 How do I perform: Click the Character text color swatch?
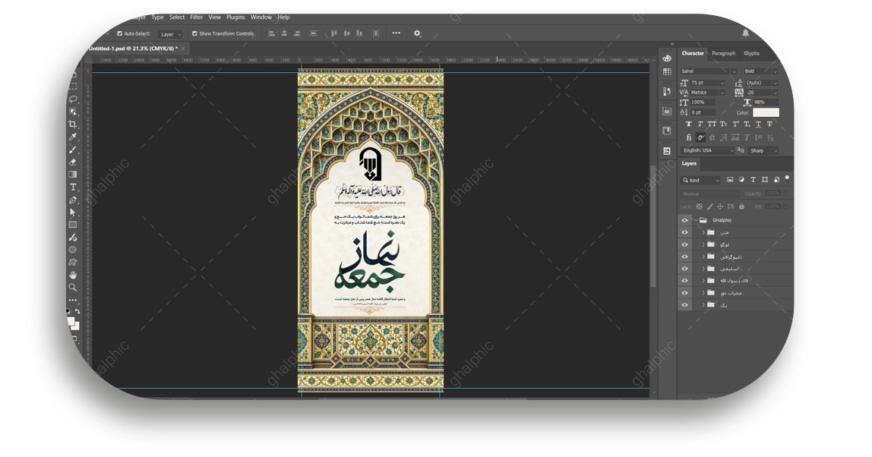click(766, 112)
